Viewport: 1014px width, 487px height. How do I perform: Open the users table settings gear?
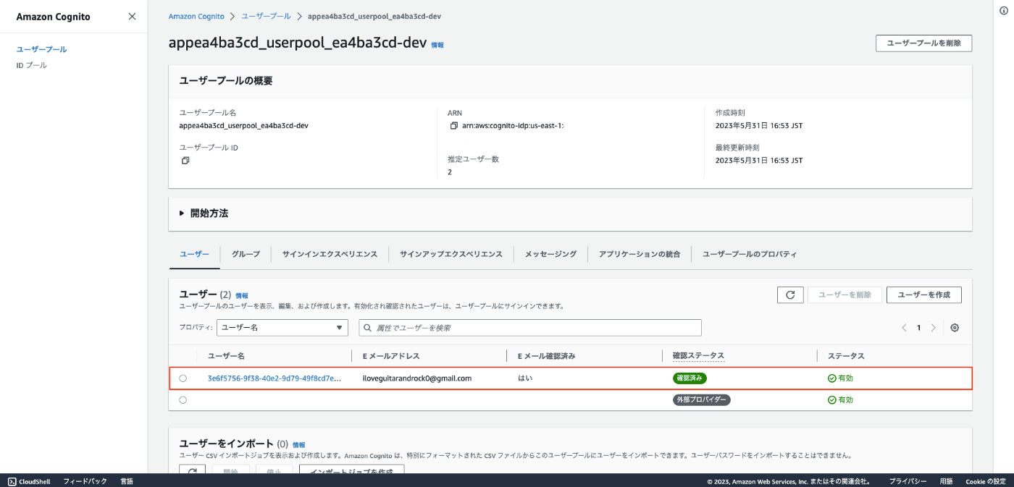[x=955, y=328]
